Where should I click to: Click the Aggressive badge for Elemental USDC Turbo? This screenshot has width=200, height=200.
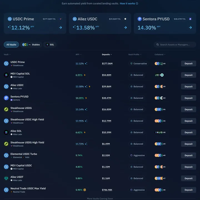pos(137,155)
